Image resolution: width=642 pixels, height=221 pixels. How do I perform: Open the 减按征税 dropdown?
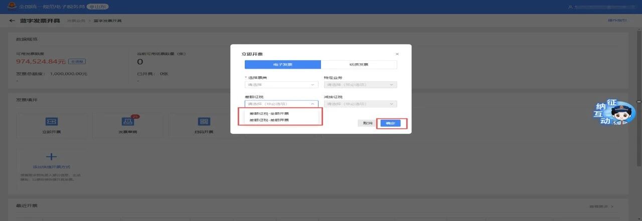click(x=360, y=104)
